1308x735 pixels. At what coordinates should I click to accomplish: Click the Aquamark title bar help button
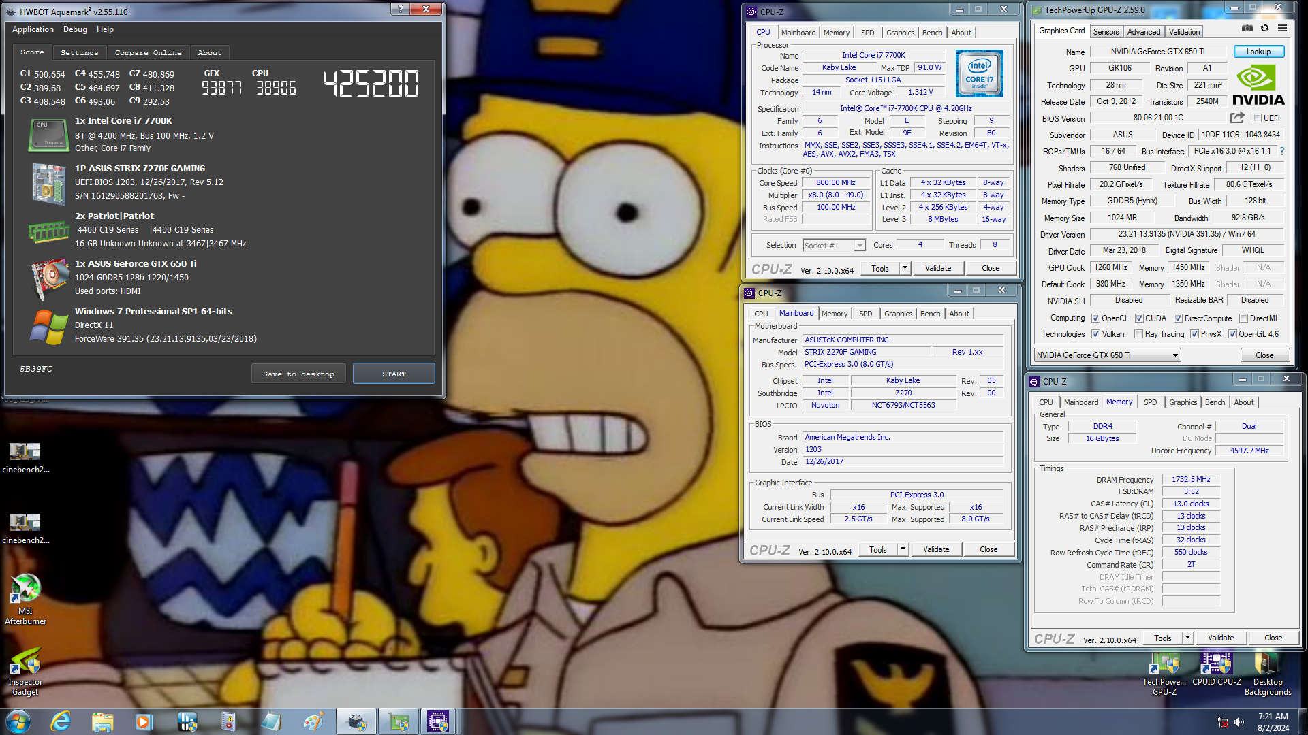tap(399, 9)
